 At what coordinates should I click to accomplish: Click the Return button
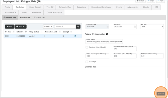click(140, 1)
